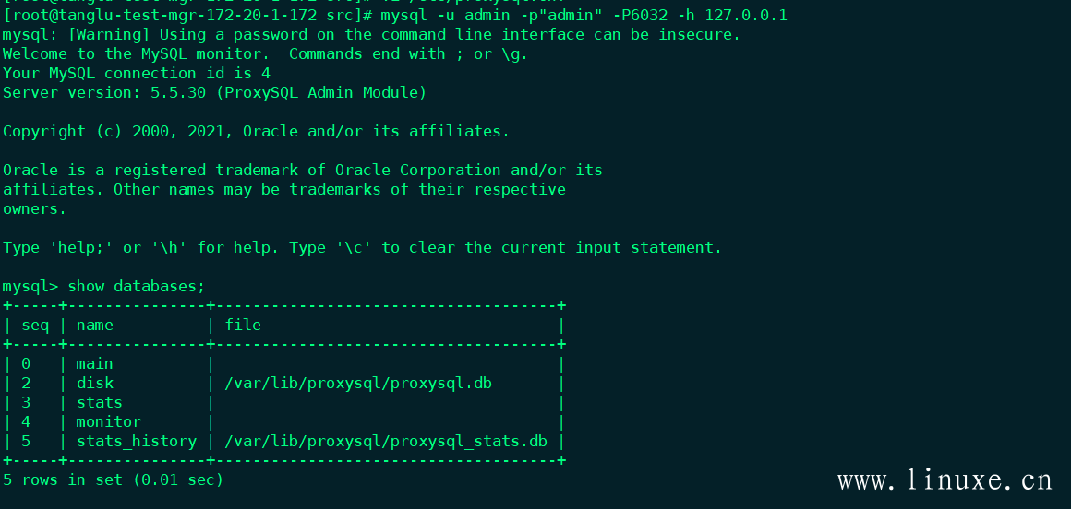Select the 'disk' database name

94,383
